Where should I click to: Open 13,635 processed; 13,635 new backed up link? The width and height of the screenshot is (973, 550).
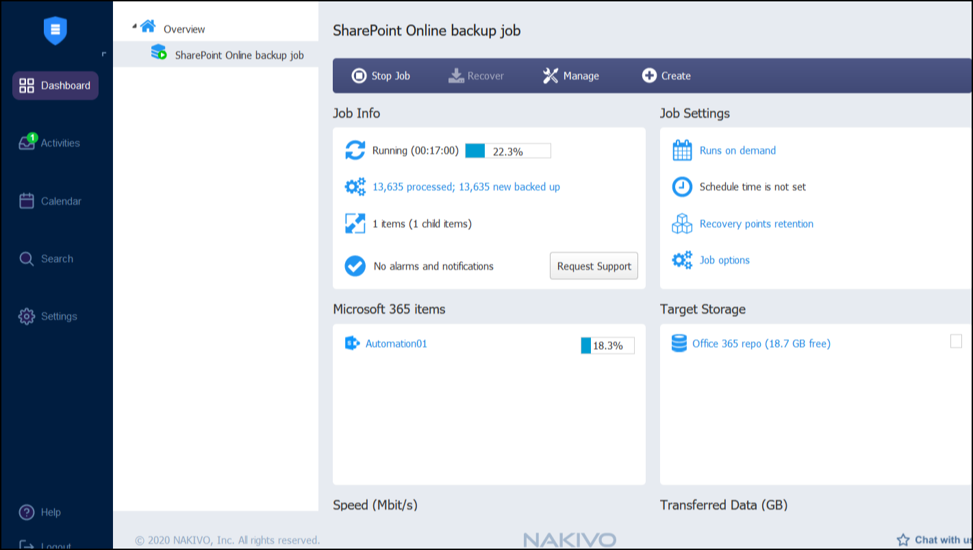(x=466, y=187)
